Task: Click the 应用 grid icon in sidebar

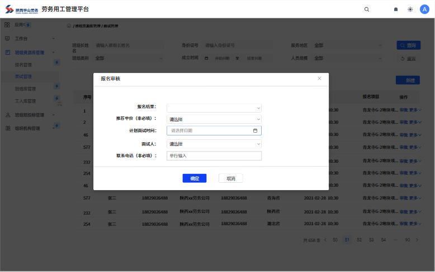Action: [7, 25]
